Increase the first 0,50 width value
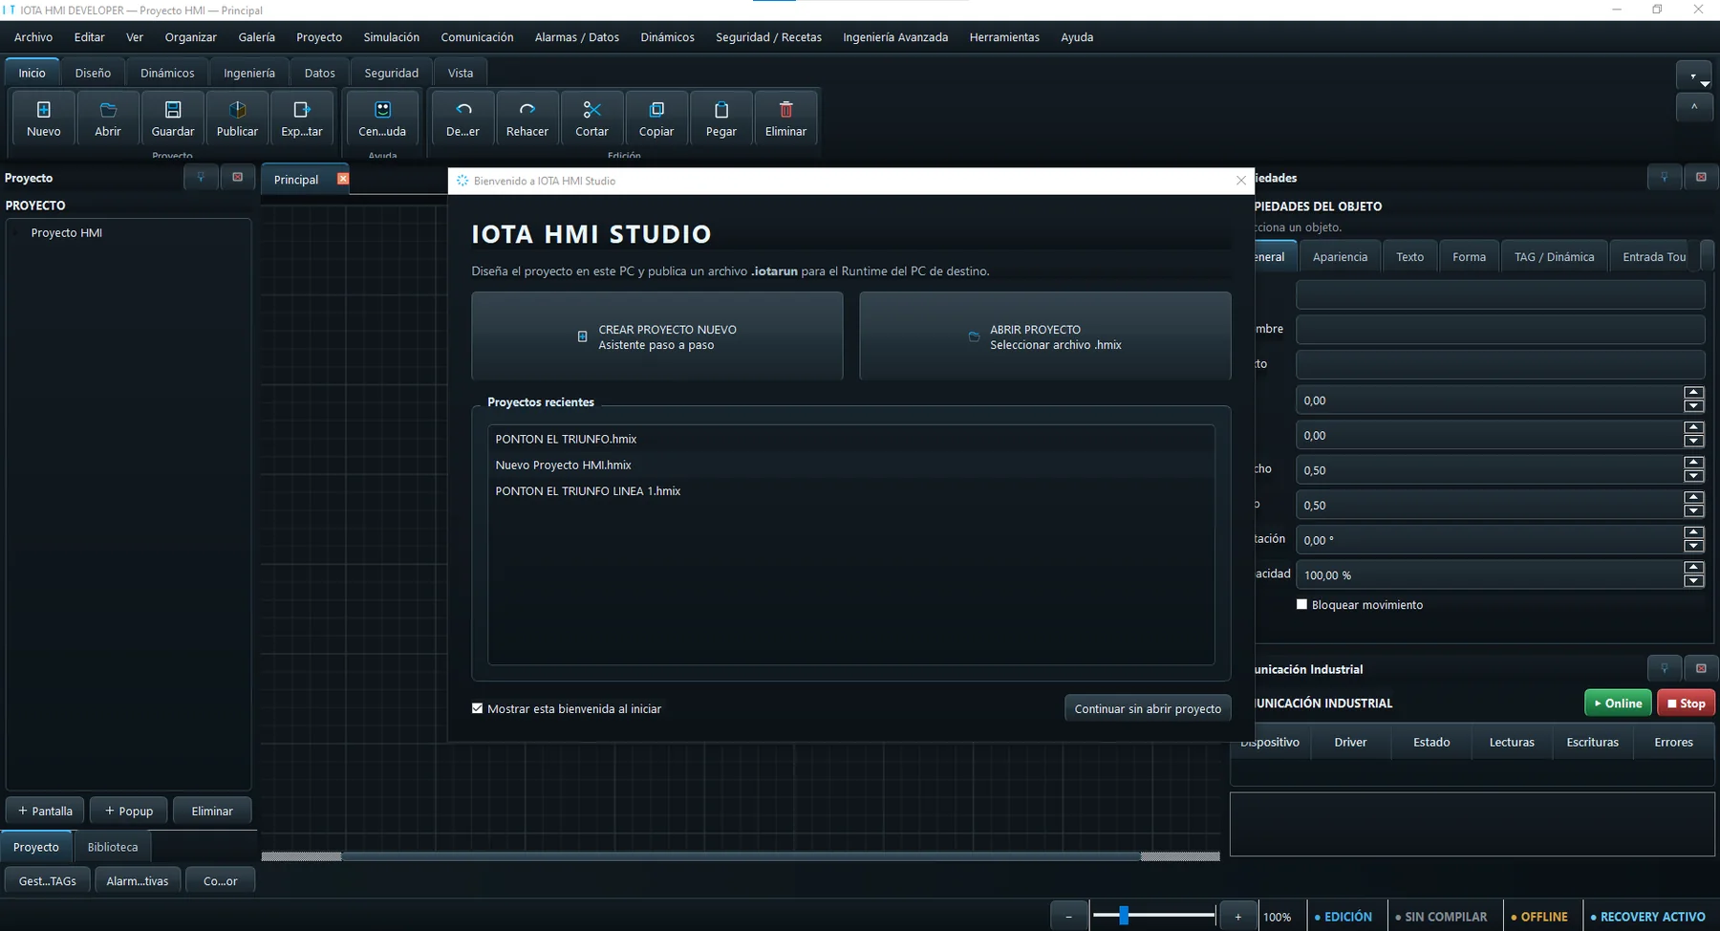Viewport: 1720px width, 931px height. [x=1694, y=463]
